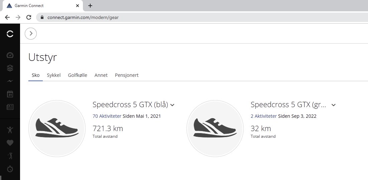368x180 pixels.
Task: Open the 70 Aktiviteter link
Action: point(107,116)
